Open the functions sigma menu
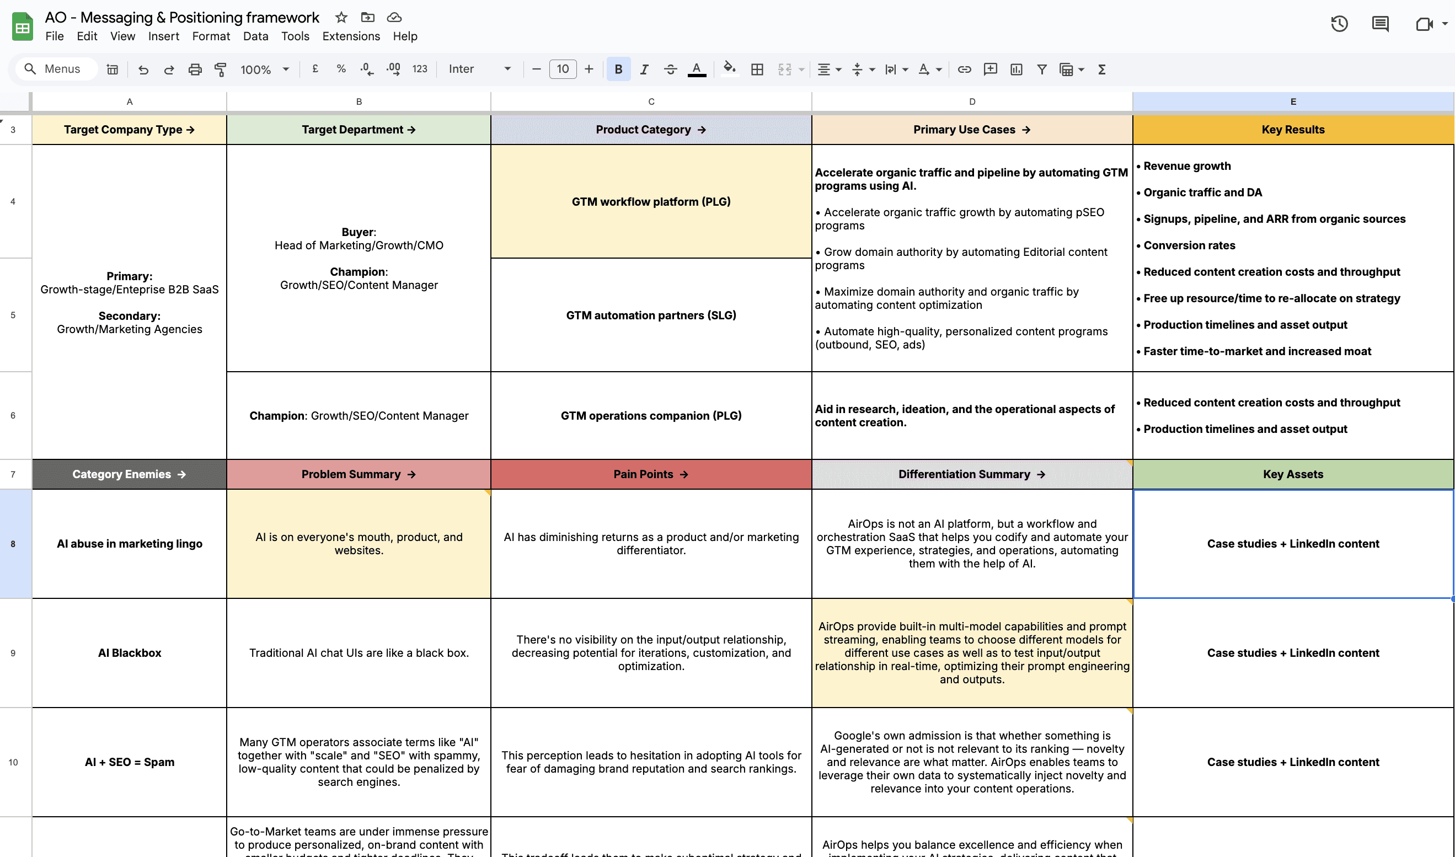The height and width of the screenshot is (857, 1455). 1101,69
